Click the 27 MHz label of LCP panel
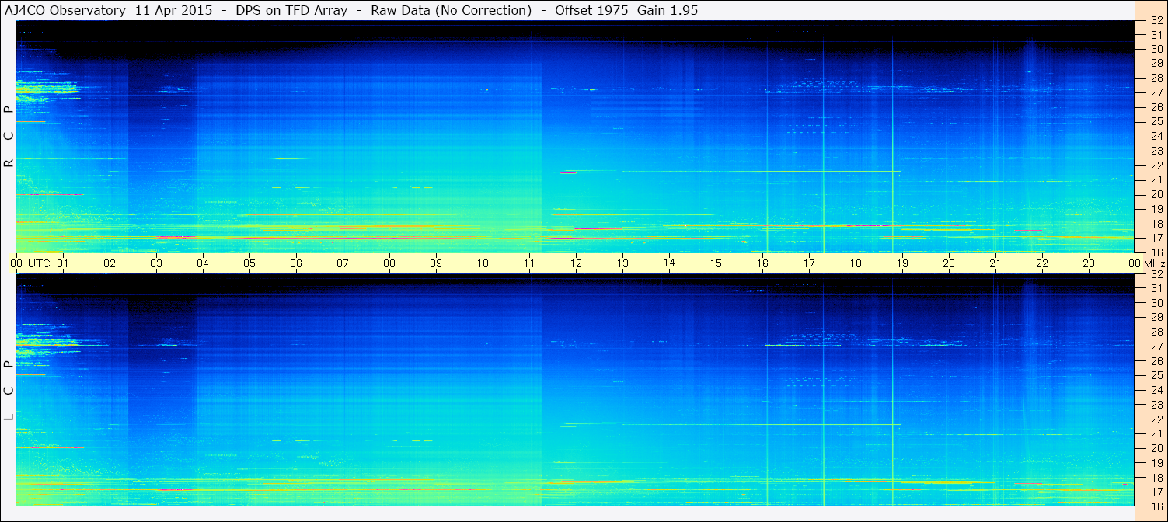Screen dimensions: 1168x522 1156,346
